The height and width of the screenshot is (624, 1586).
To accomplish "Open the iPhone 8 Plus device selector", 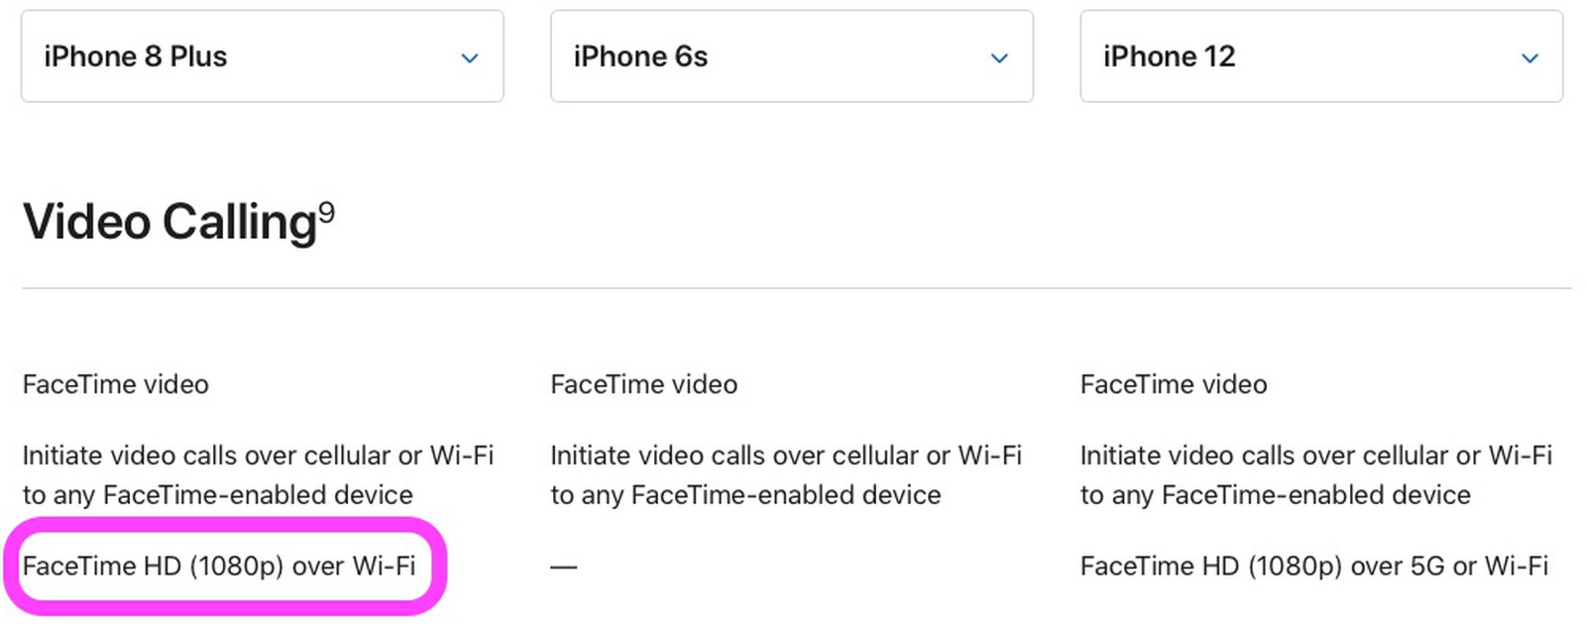I will tap(263, 56).
